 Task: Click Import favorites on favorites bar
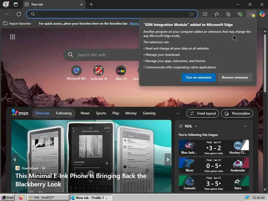point(17,23)
